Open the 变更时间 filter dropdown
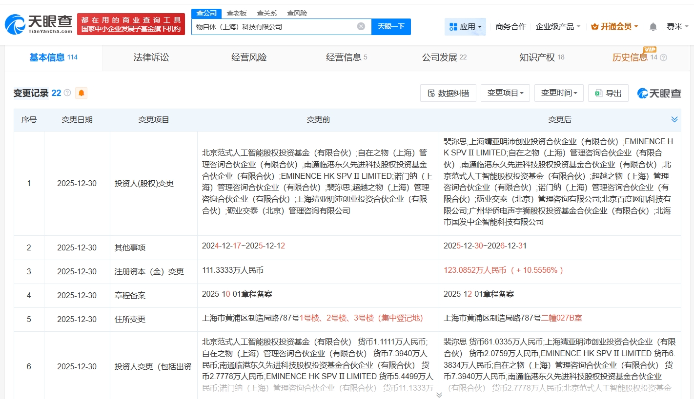Viewport: 694px width, 399px height. click(559, 93)
